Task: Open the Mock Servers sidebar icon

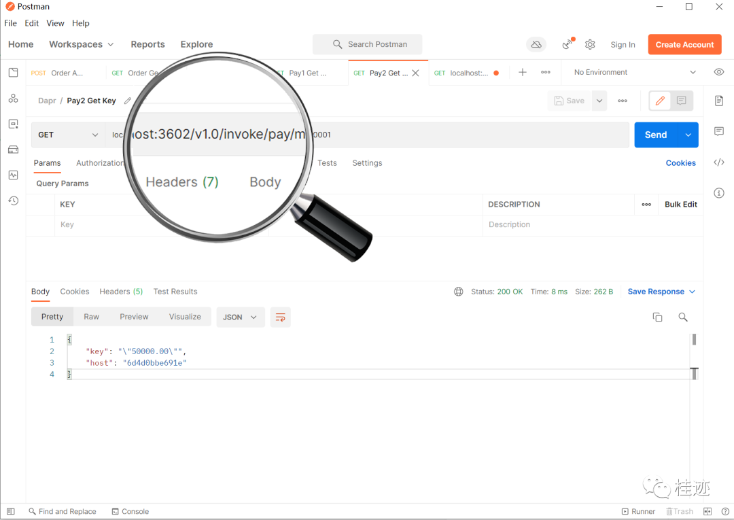Action: click(x=13, y=150)
